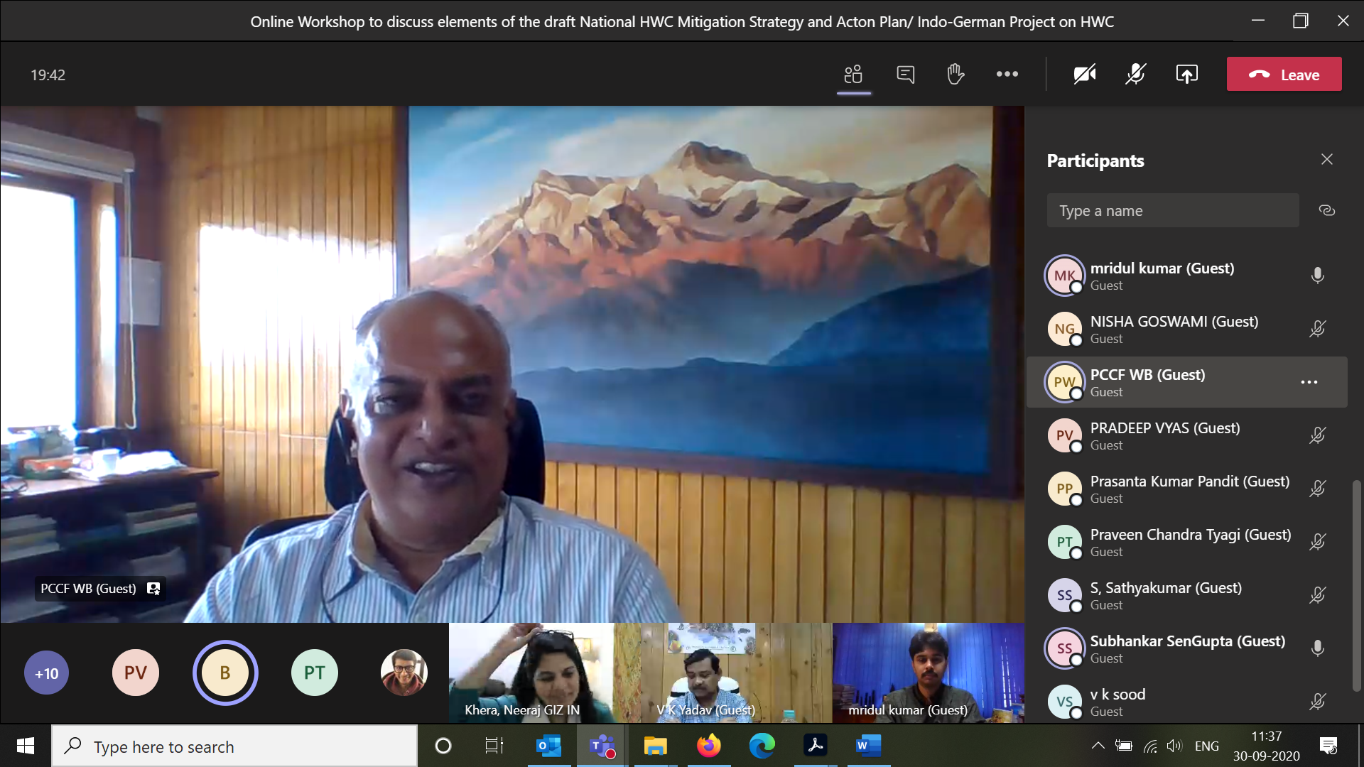Open More actions ellipsis menu in toolbar

tap(1007, 75)
